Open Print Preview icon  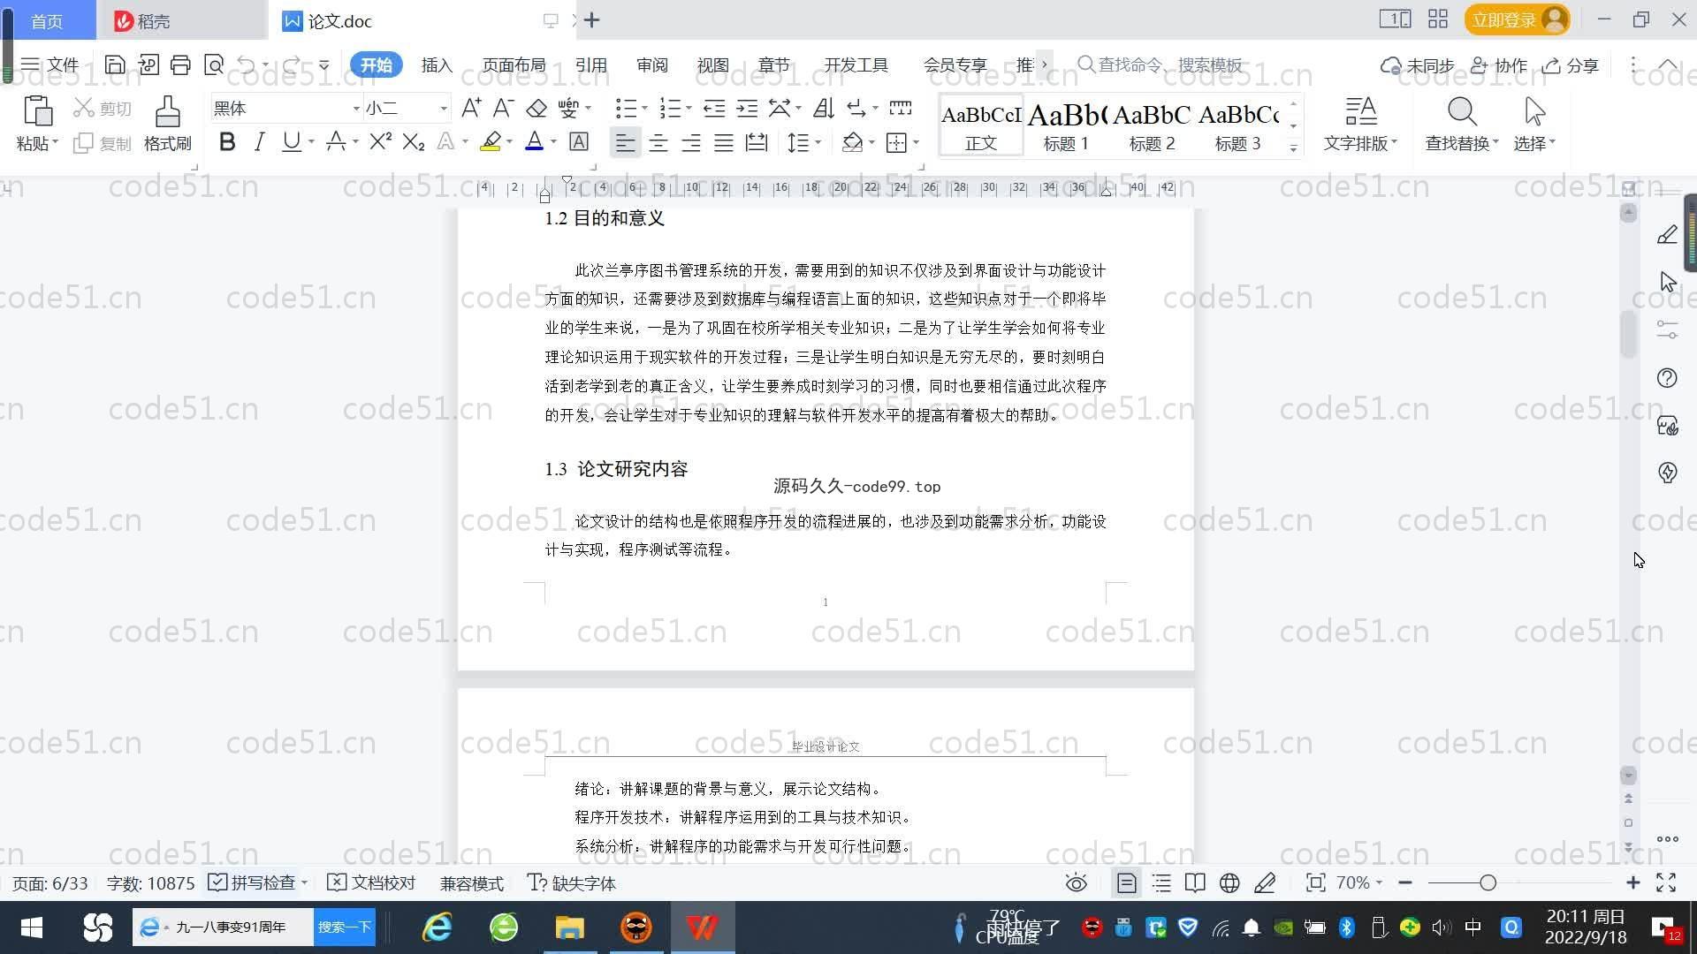pyautogui.click(x=213, y=64)
